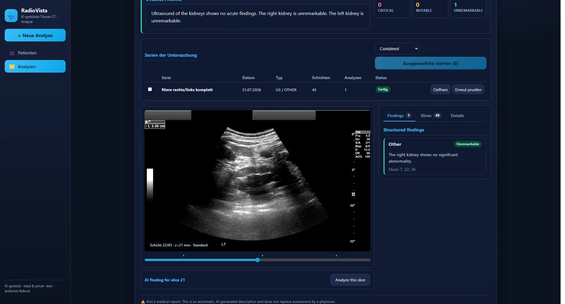
Task: Click Ausgewaehlte starten (0) button
Action: pyautogui.click(x=430, y=63)
